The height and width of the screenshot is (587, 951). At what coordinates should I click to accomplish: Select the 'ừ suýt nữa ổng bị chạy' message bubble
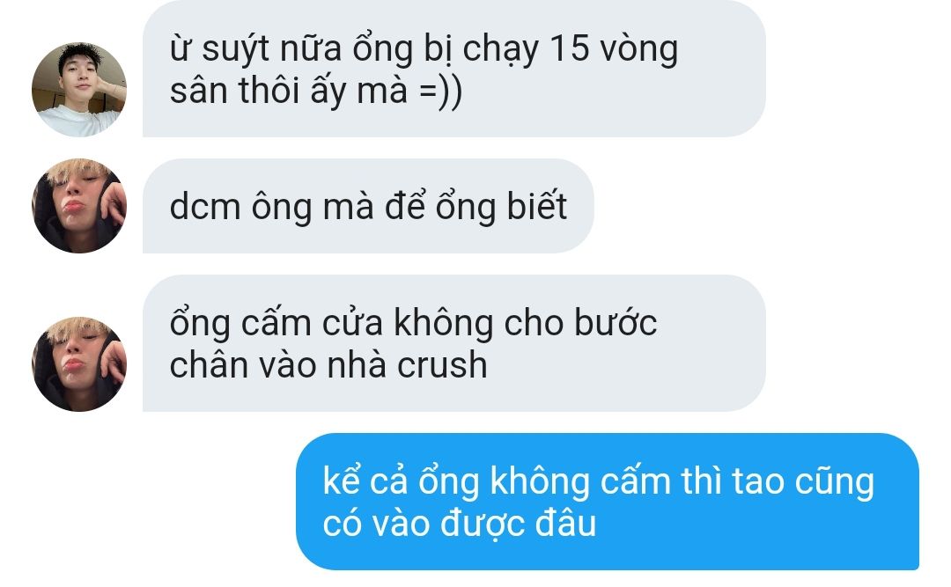point(453,69)
